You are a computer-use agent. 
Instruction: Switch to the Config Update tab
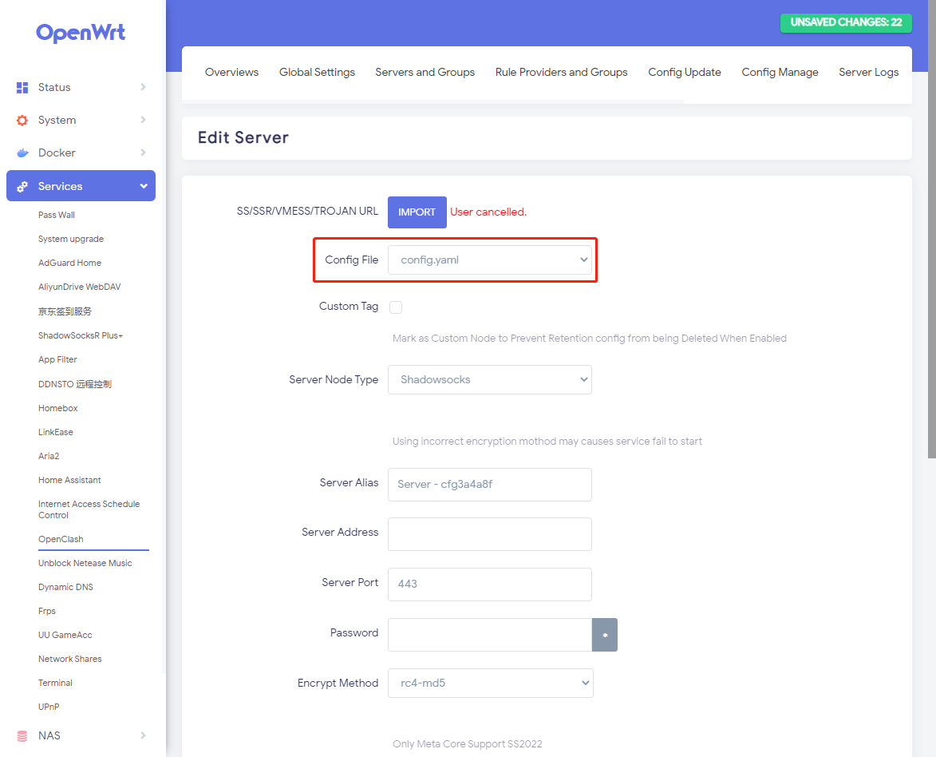(x=685, y=73)
